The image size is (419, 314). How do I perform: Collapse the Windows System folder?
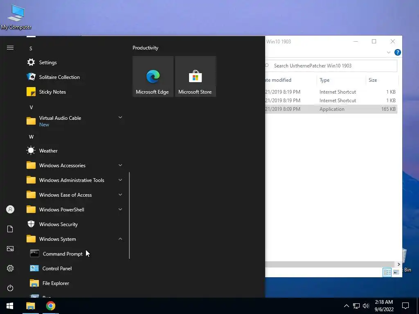(120, 239)
